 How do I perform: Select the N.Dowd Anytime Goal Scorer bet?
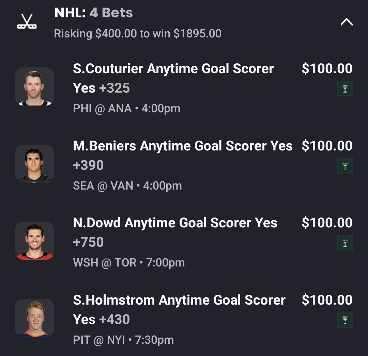click(175, 232)
